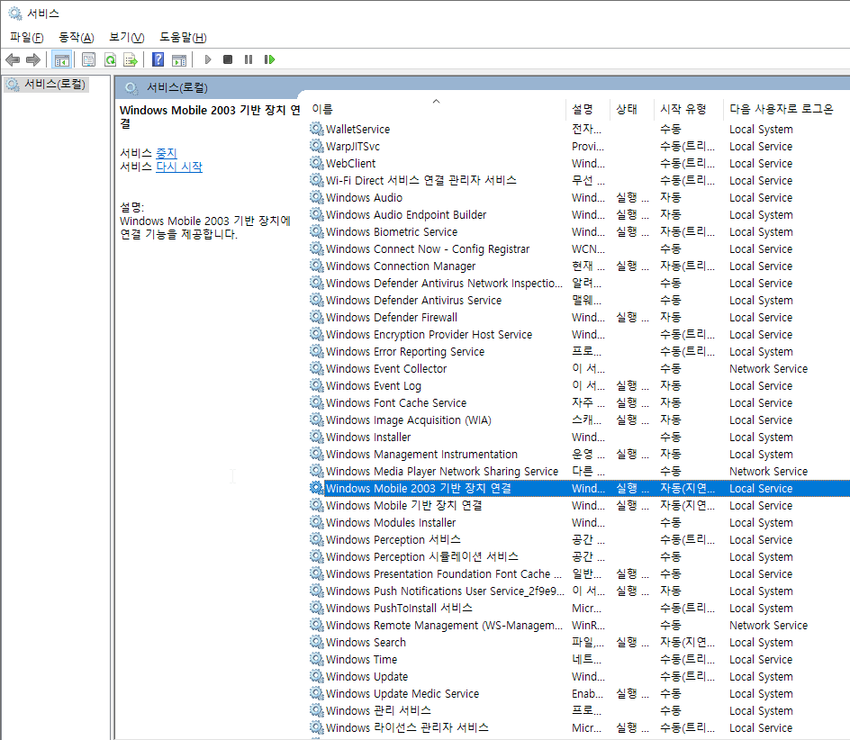The width and height of the screenshot is (850, 740).
Task: Click the Stop Service square icon
Action: tap(228, 59)
